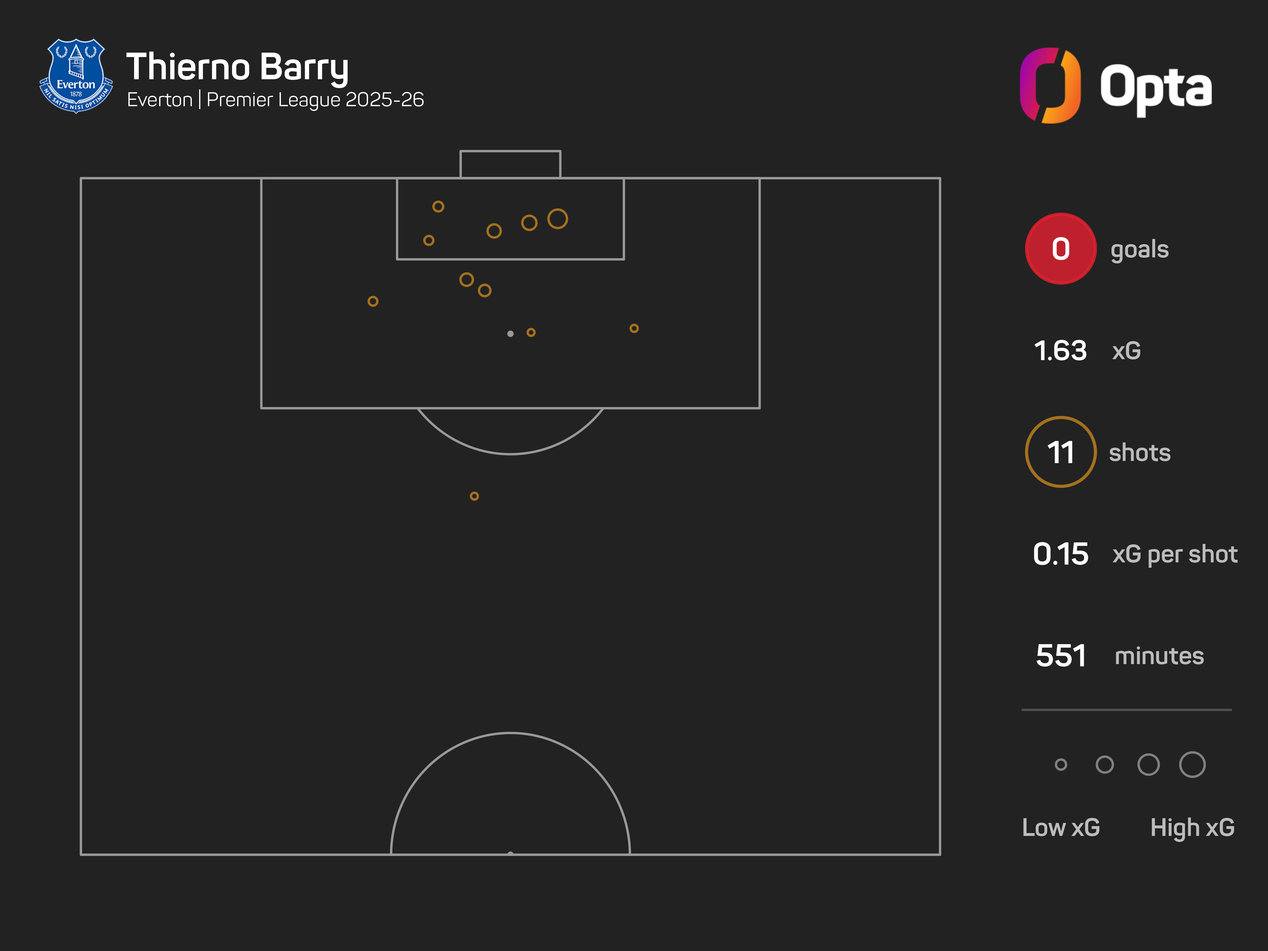The width and height of the screenshot is (1268, 951).
Task: Click the Opta wordmark text
Action: point(1156,87)
